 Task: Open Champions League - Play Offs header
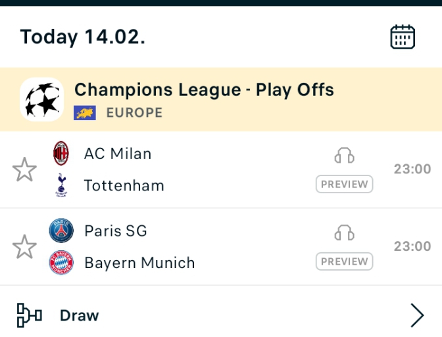coord(221,99)
